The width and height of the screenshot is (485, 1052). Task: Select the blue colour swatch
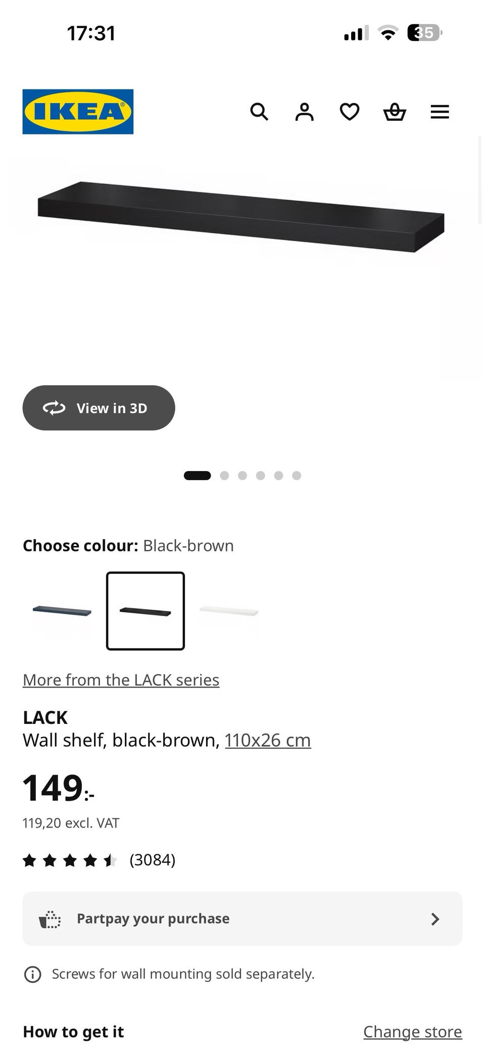click(x=62, y=611)
